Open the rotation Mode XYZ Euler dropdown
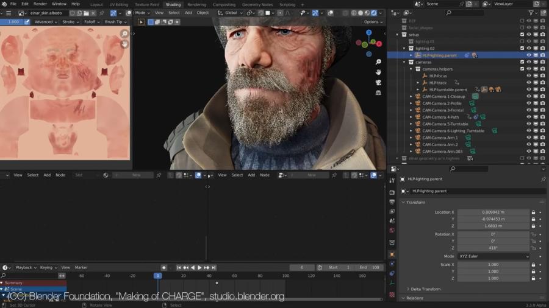 [493, 256]
